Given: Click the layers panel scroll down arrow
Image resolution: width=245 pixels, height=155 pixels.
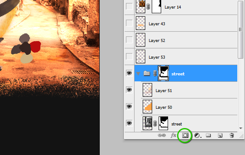Looking at the screenshot, I should click(241, 128).
